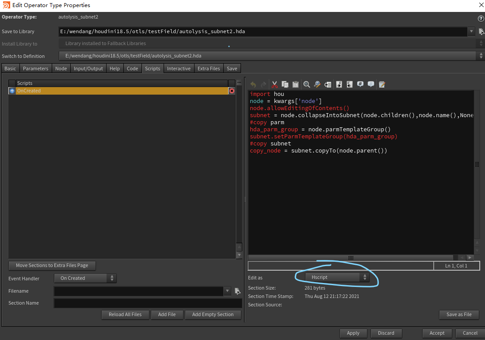The image size is (485, 340).
Task: Switch to the Parameters tab
Action: click(35, 69)
